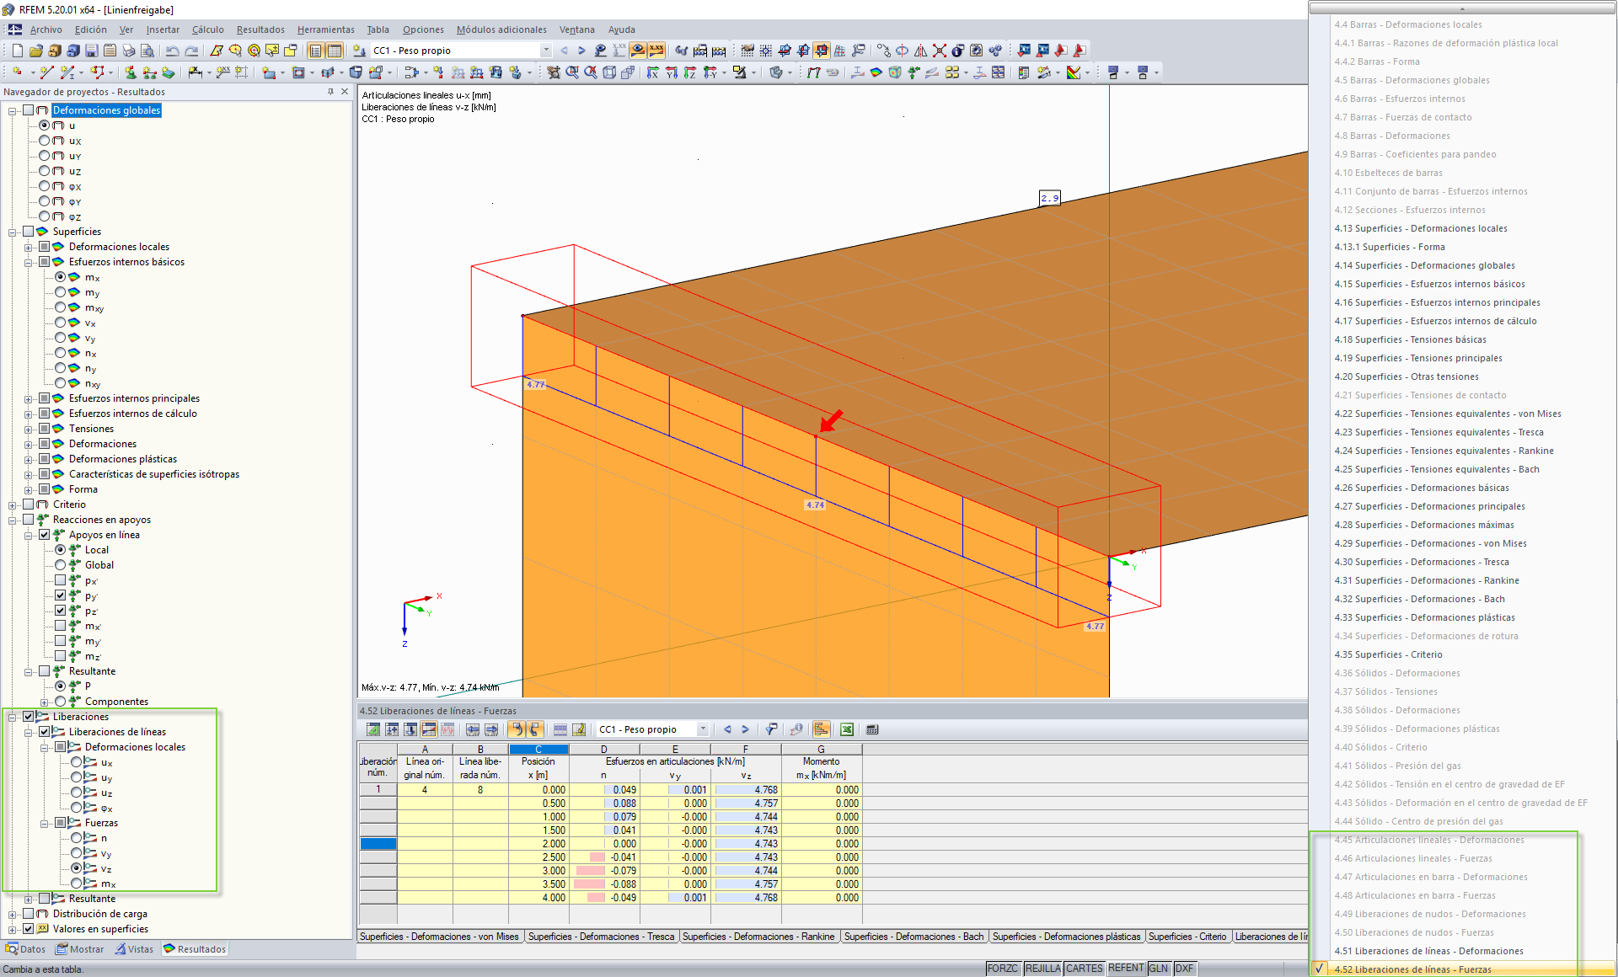Toggle the table navigator display icon
The image size is (1618, 977).
point(315,51)
